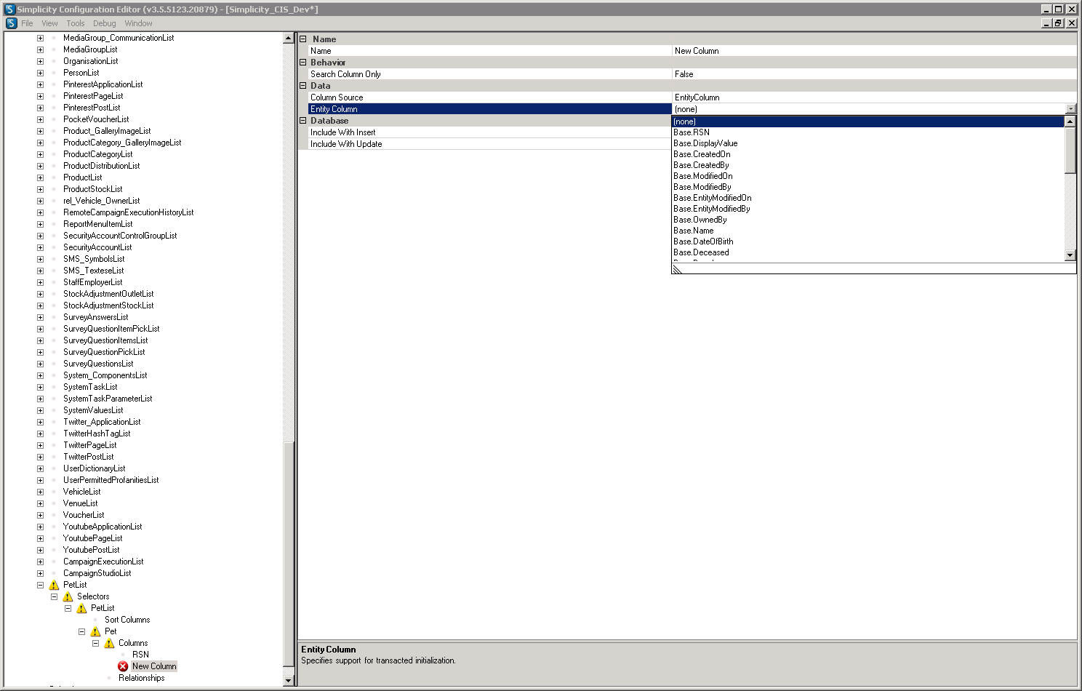Choose Base.Deceased from the dropdown list
The image size is (1082, 691).
[867, 252]
